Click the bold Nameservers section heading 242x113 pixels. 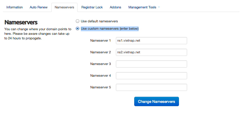click(x=21, y=22)
